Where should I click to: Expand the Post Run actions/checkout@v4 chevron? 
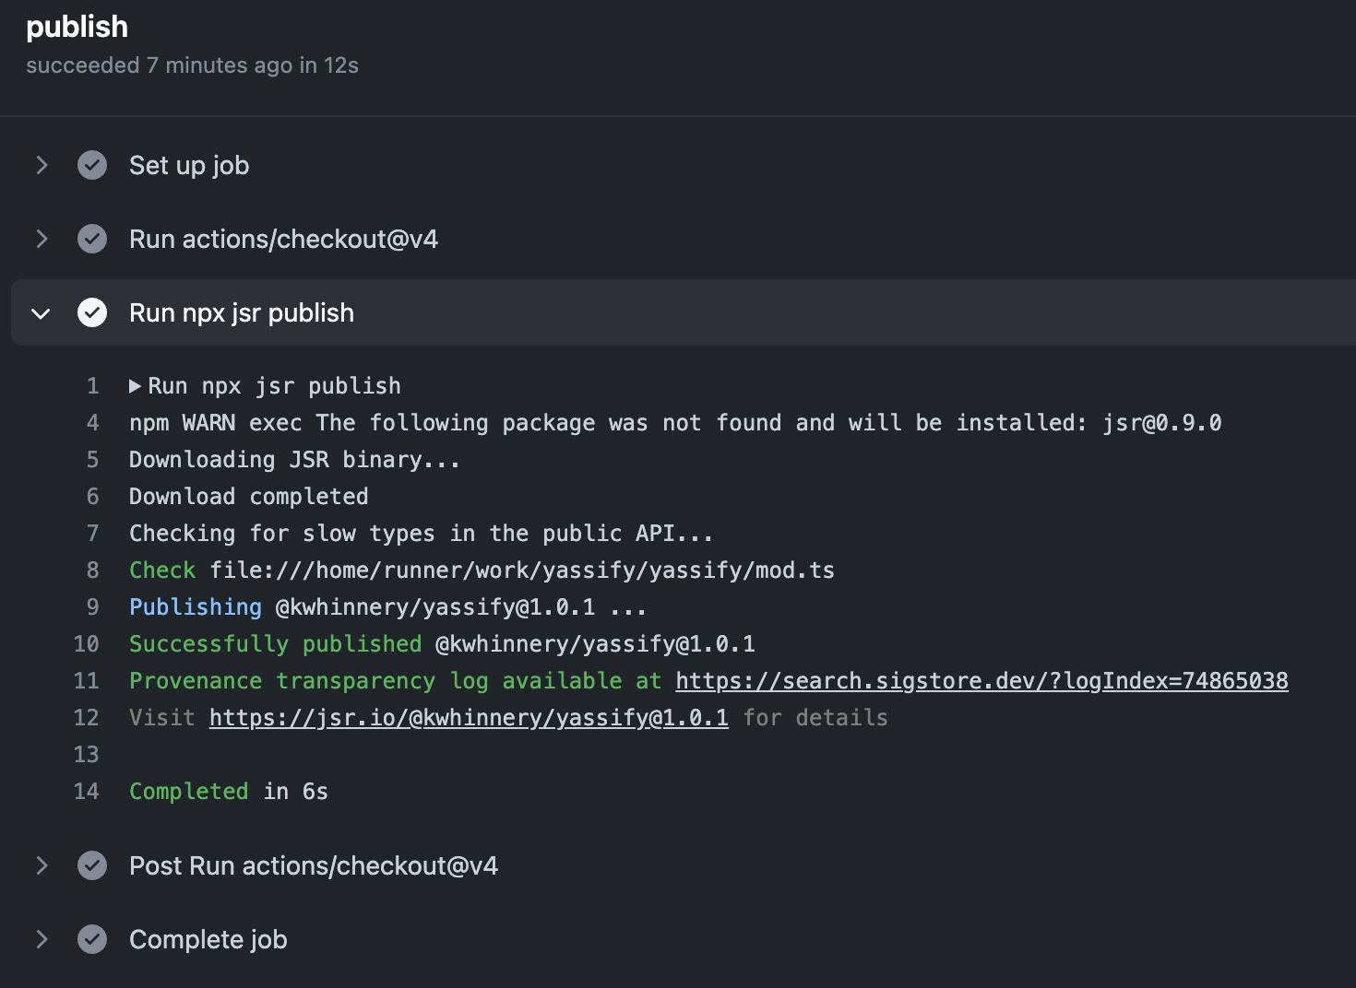(x=42, y=865)
